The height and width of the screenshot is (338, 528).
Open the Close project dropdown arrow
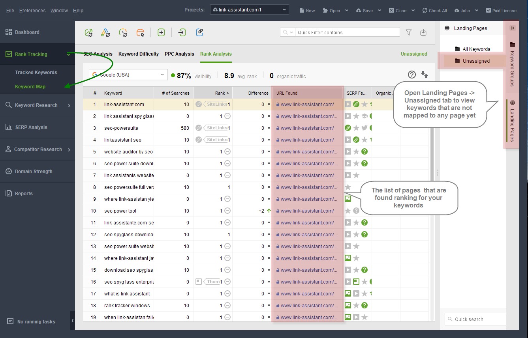pyautogui.click(x=413, y=11)
